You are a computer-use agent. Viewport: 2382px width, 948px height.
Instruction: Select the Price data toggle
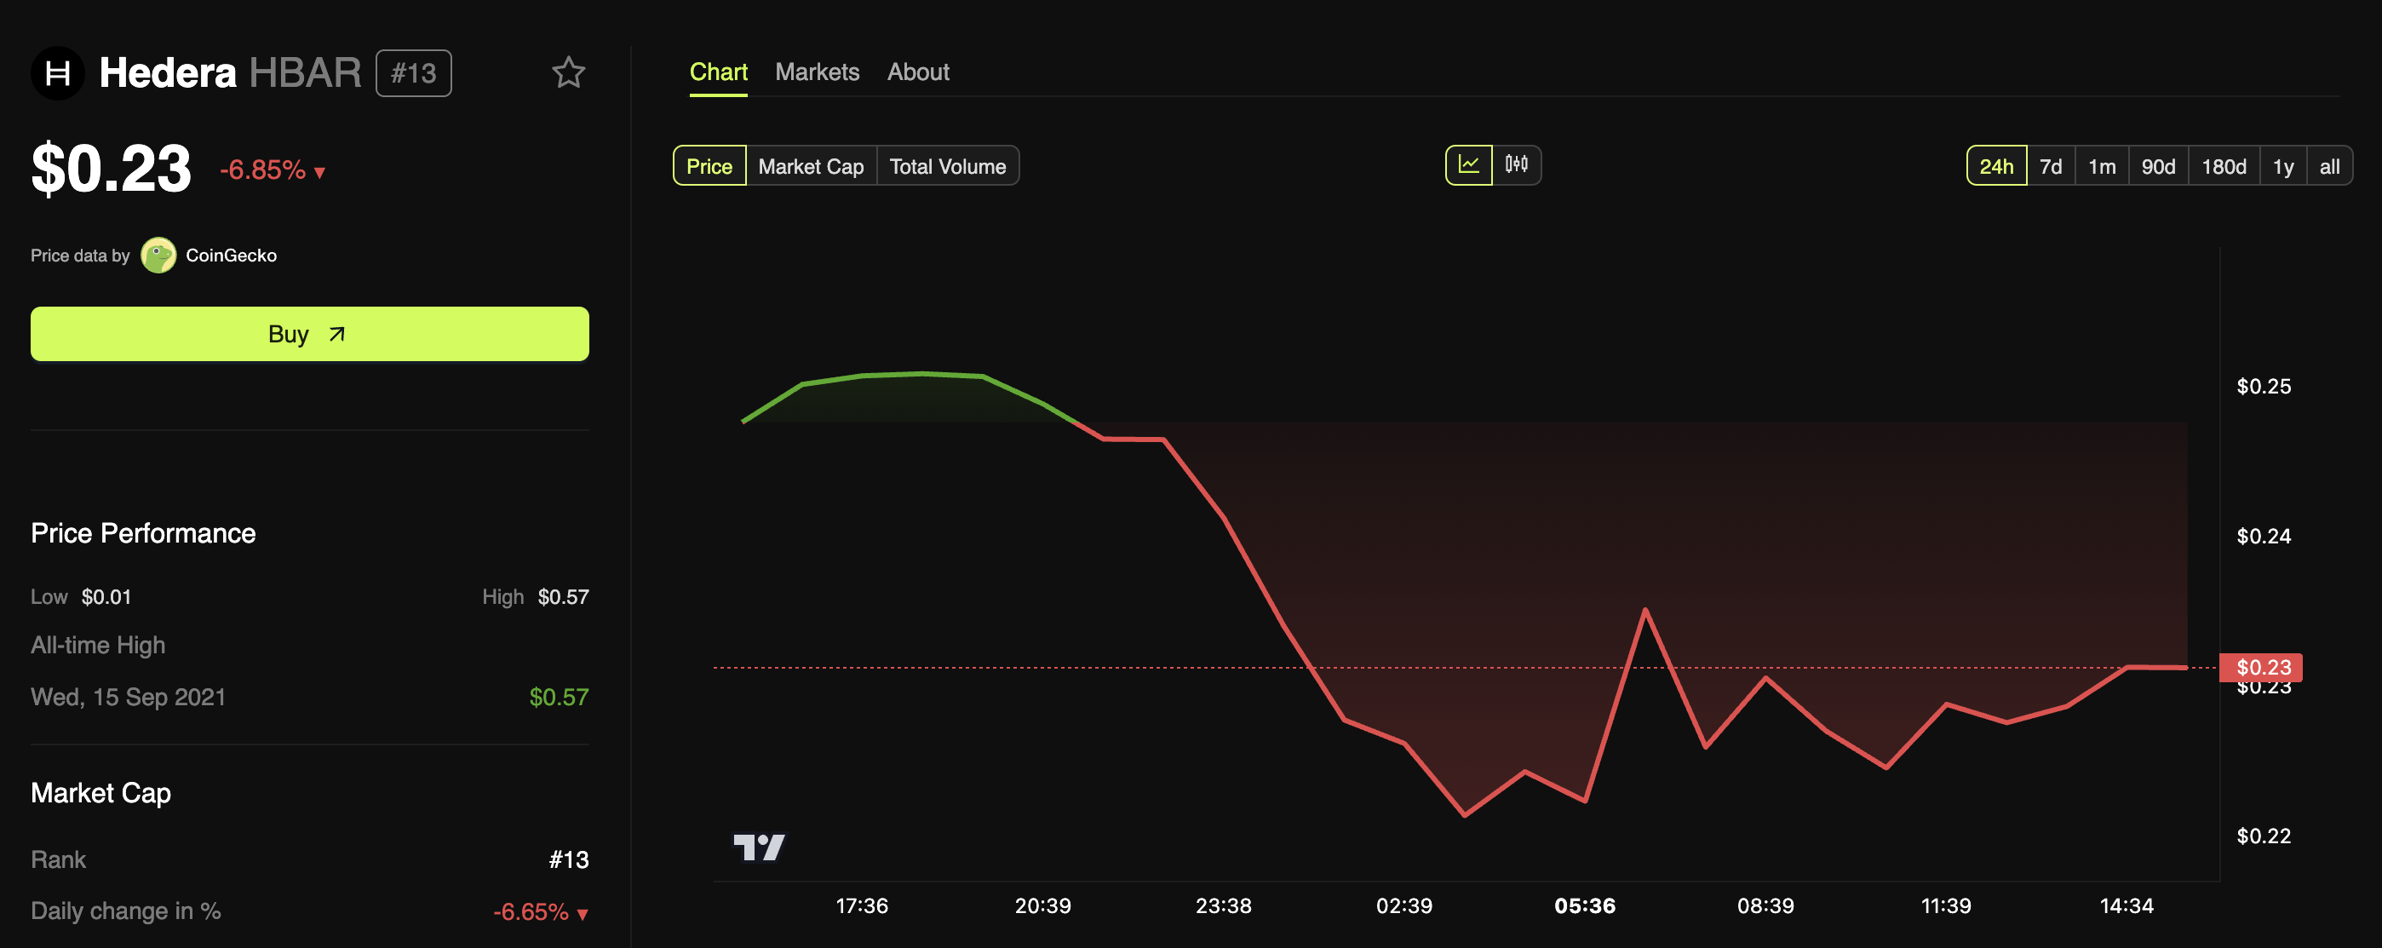pos(709,166)
